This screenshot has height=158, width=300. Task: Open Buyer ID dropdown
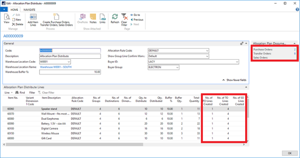point(237,62)
